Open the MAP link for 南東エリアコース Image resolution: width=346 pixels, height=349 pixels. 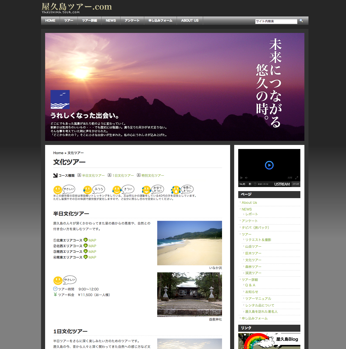(x=92, y=257)
